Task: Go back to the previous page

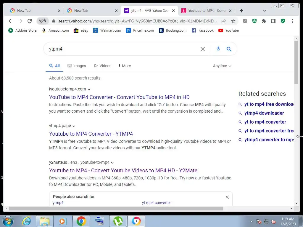Action: coord(11,21)
